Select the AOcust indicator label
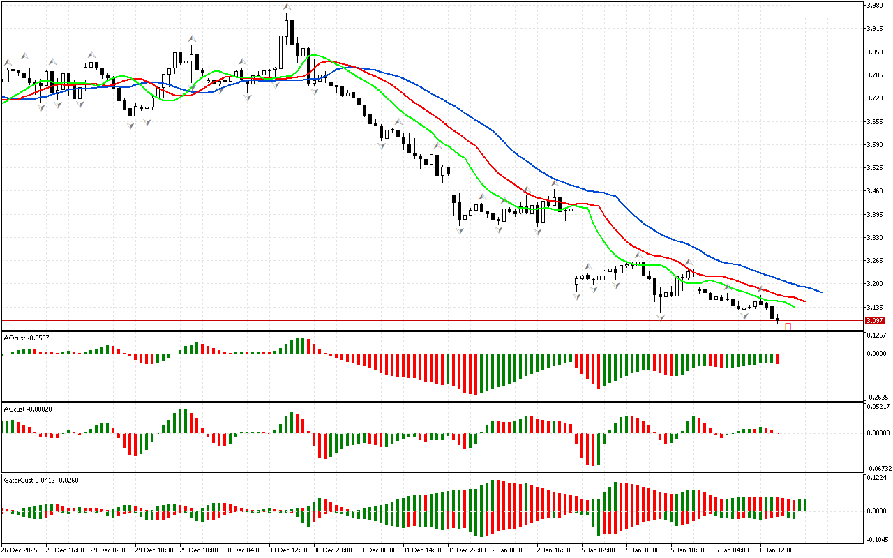893x558 pixels. coord(24,338)
